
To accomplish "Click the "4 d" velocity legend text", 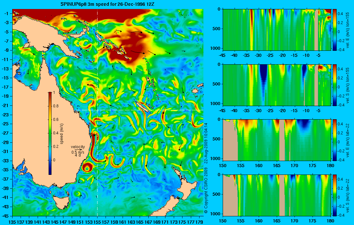I will point(78,155).
